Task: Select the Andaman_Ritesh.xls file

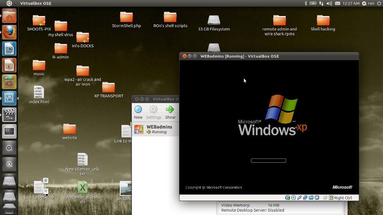Action: (x=83, y=192)
